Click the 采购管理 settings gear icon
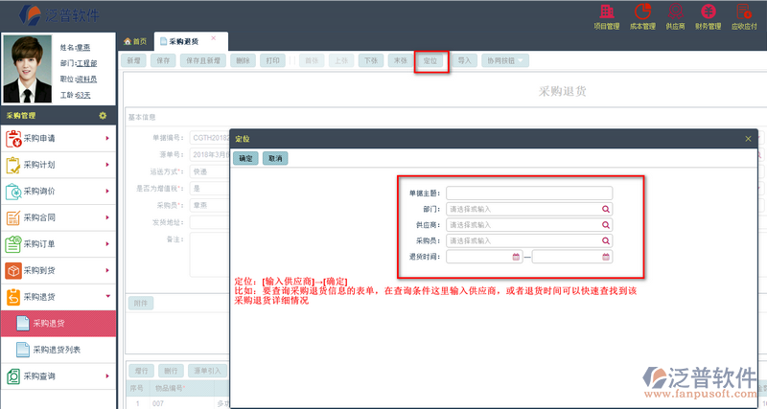 [x=103, y=116]
